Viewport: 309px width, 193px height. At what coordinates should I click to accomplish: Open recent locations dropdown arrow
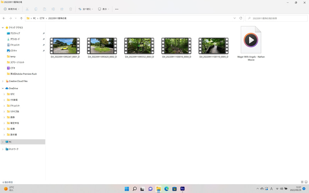[x=16, y=18]
